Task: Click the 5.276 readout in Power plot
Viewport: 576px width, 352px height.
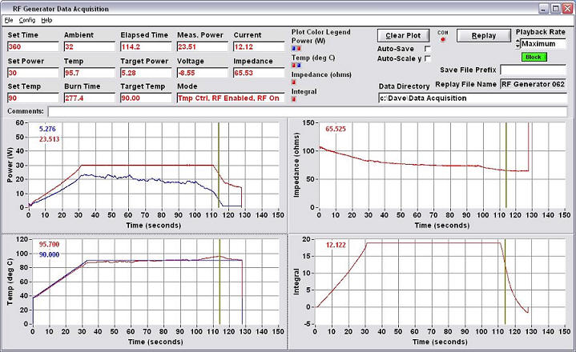Action: click(47, 129)
